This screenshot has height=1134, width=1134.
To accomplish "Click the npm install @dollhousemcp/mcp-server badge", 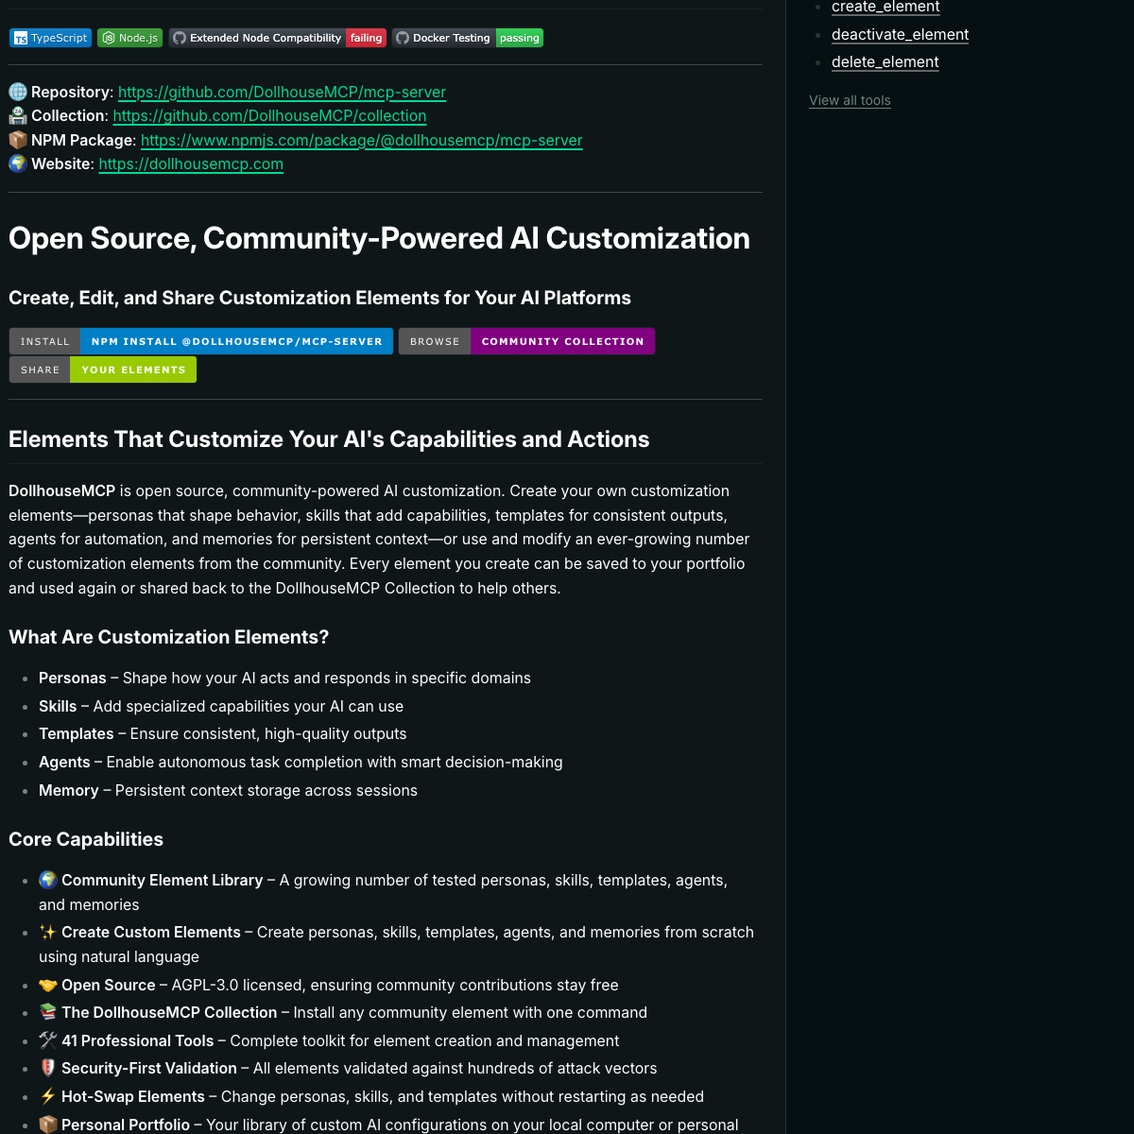I will coord(201,341).
